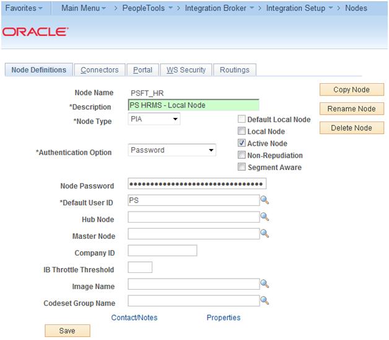This screenshot has height=340, width=389.
Task: Click the Node Password field
Action: [x=197, y=184]
